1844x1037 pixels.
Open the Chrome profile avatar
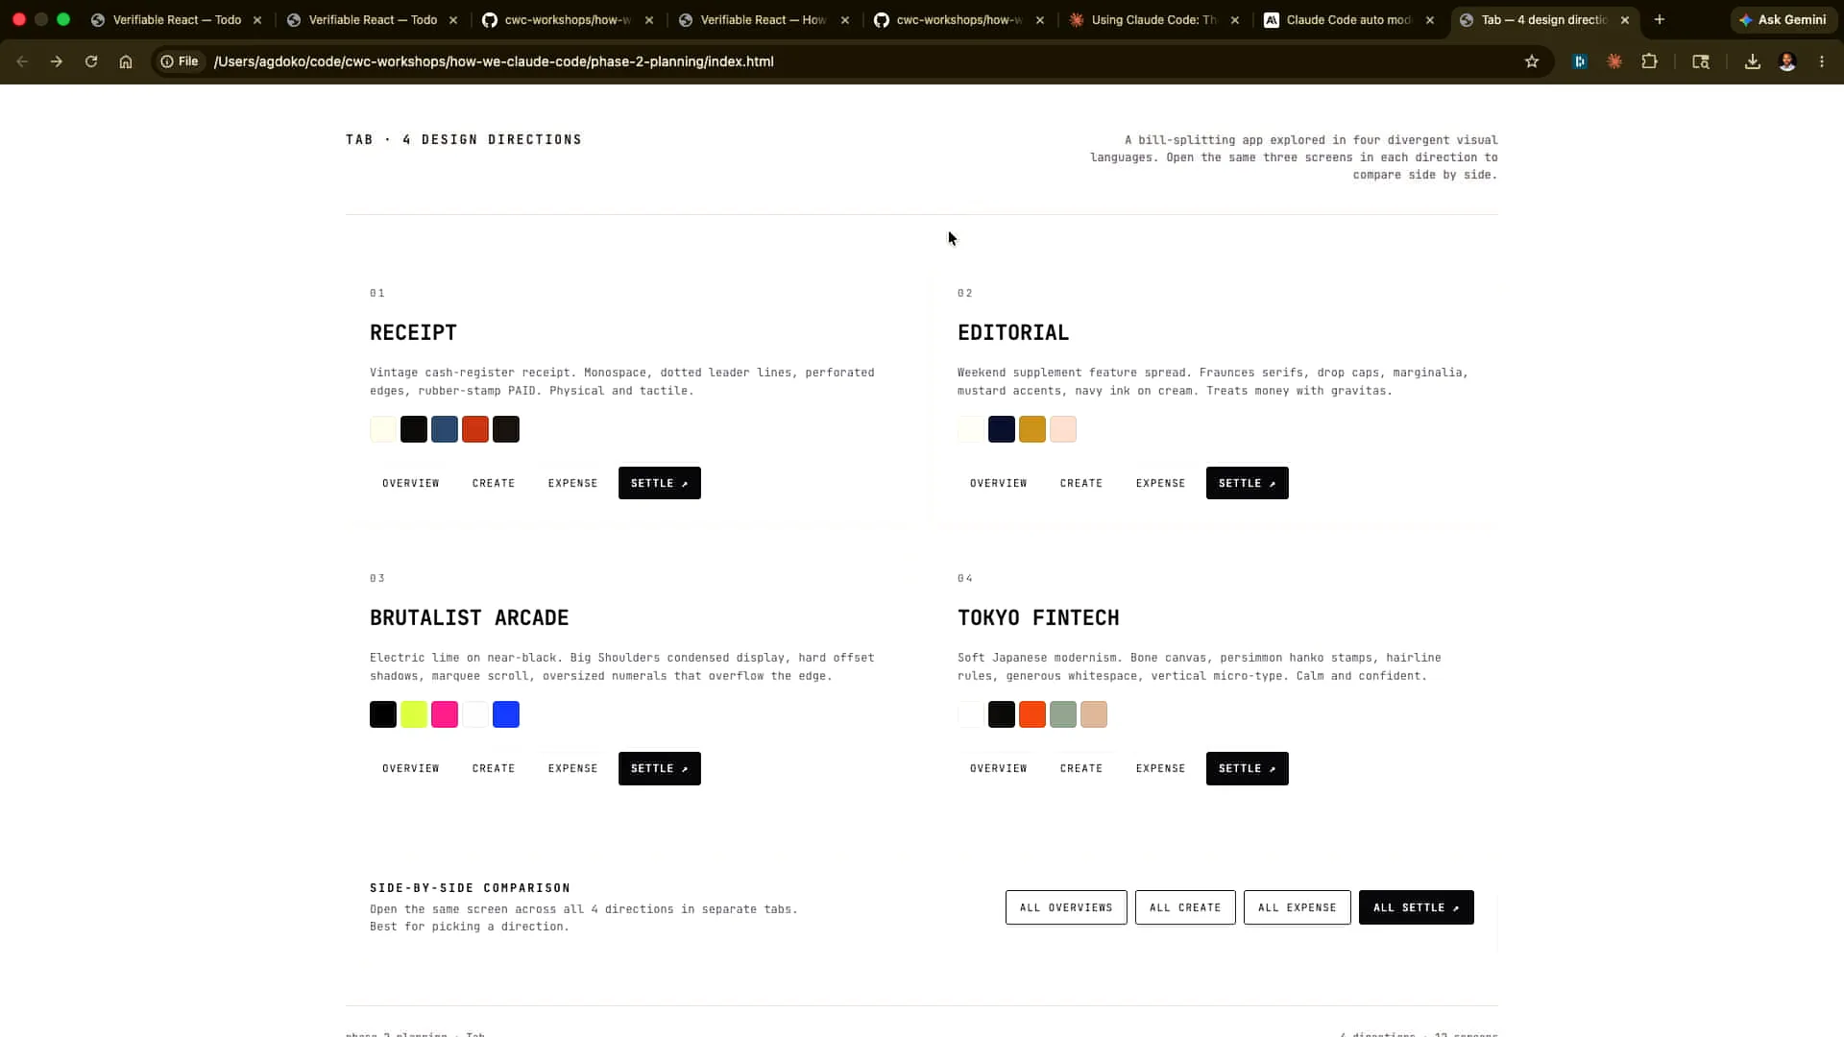tap(1787, 61)
